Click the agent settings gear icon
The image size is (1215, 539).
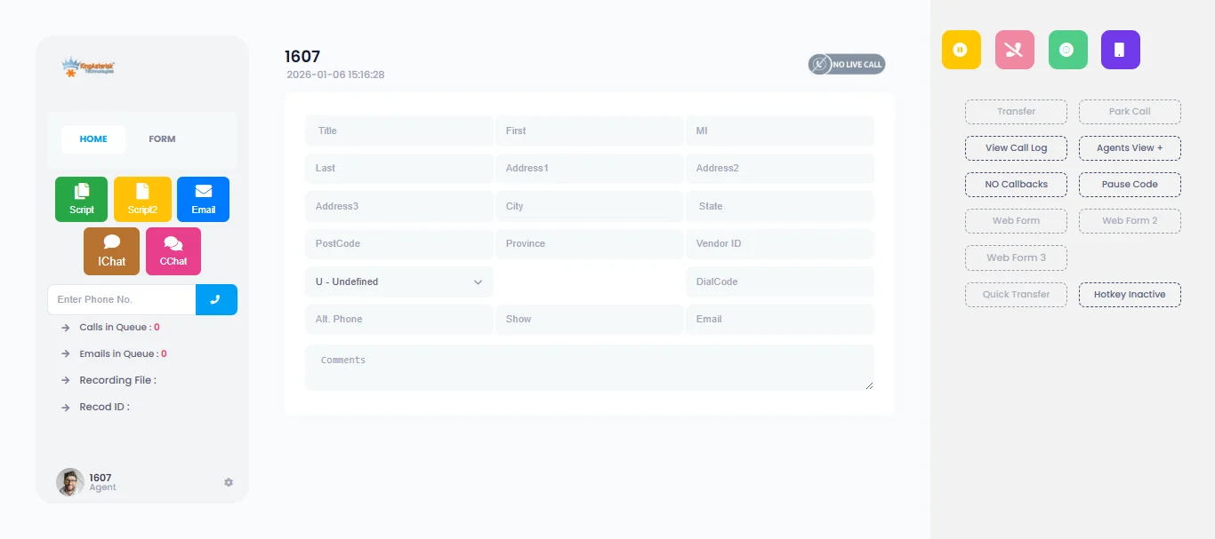point(228,482)
